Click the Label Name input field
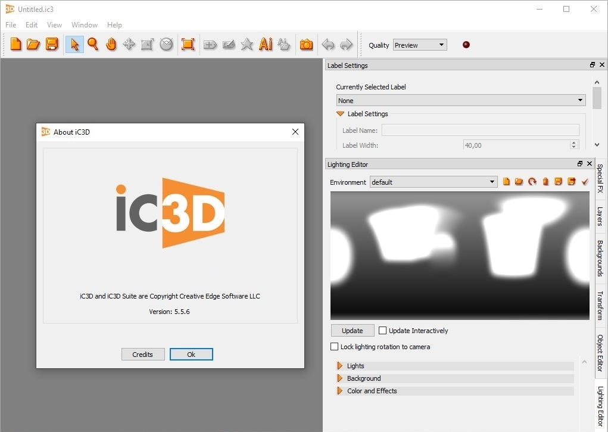The height and width of the screenshot is (432, 608). click(x=481, y=130)
